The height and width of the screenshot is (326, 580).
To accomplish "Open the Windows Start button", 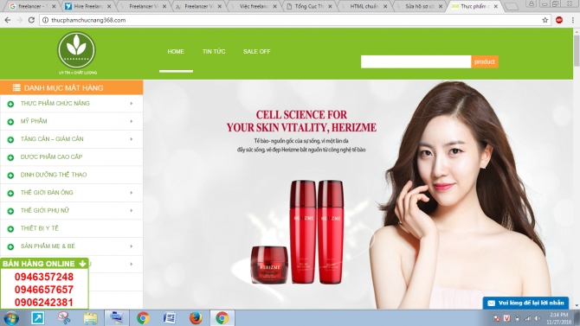I will 11,318.
